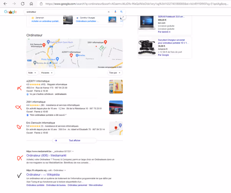Click the magnifier search icon

click(x=121, y=11)
